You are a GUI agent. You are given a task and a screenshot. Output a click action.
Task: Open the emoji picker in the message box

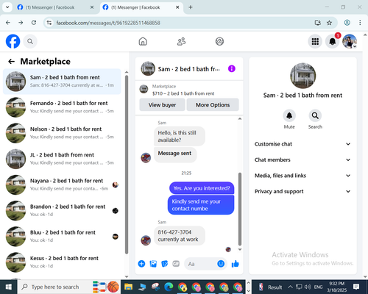click(221, 264)
